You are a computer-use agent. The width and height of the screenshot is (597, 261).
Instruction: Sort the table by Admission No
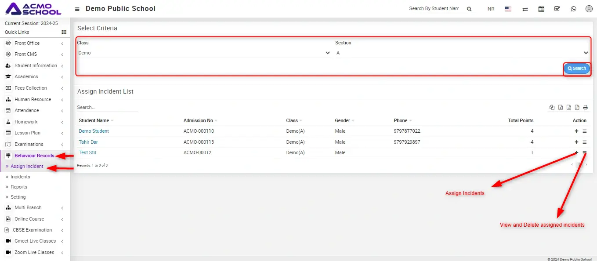[x=198, y=120]
